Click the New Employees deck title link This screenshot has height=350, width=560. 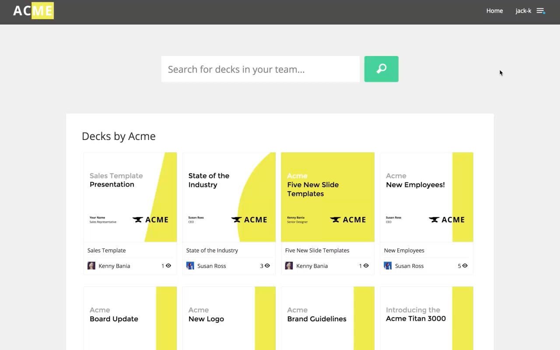point(404,250)
